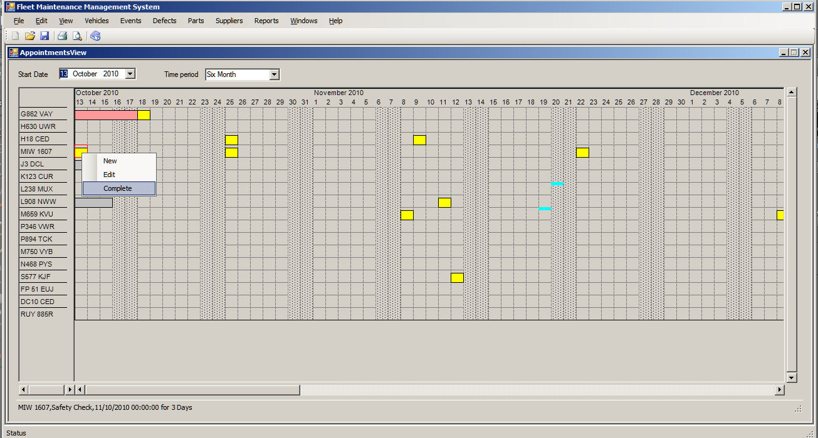The image size is (818, 438).
Task: Click the vertical scrollbar down arrow
Action: tap(792, 377)
